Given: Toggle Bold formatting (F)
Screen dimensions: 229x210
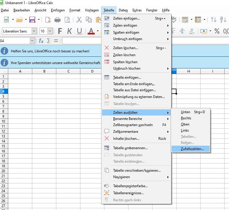Looking at the screenshot, I should tap(60, 31).
